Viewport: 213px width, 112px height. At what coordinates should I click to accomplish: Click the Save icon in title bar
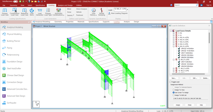29,2
